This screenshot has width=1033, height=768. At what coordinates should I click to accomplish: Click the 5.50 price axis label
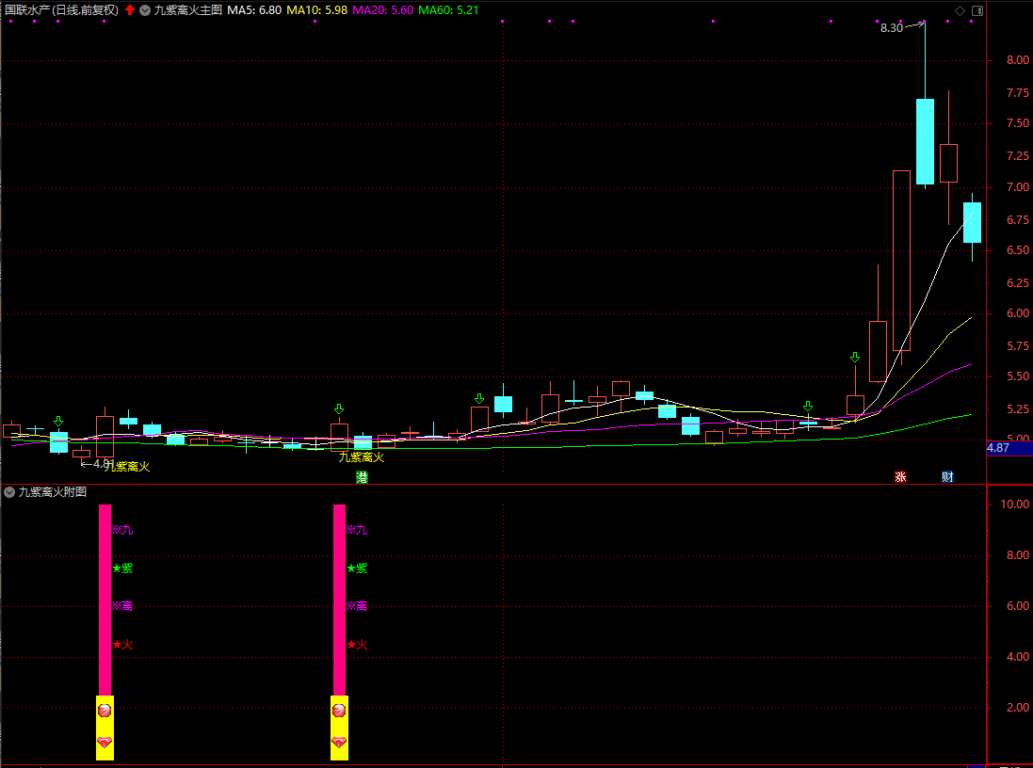click(1018, 376)
